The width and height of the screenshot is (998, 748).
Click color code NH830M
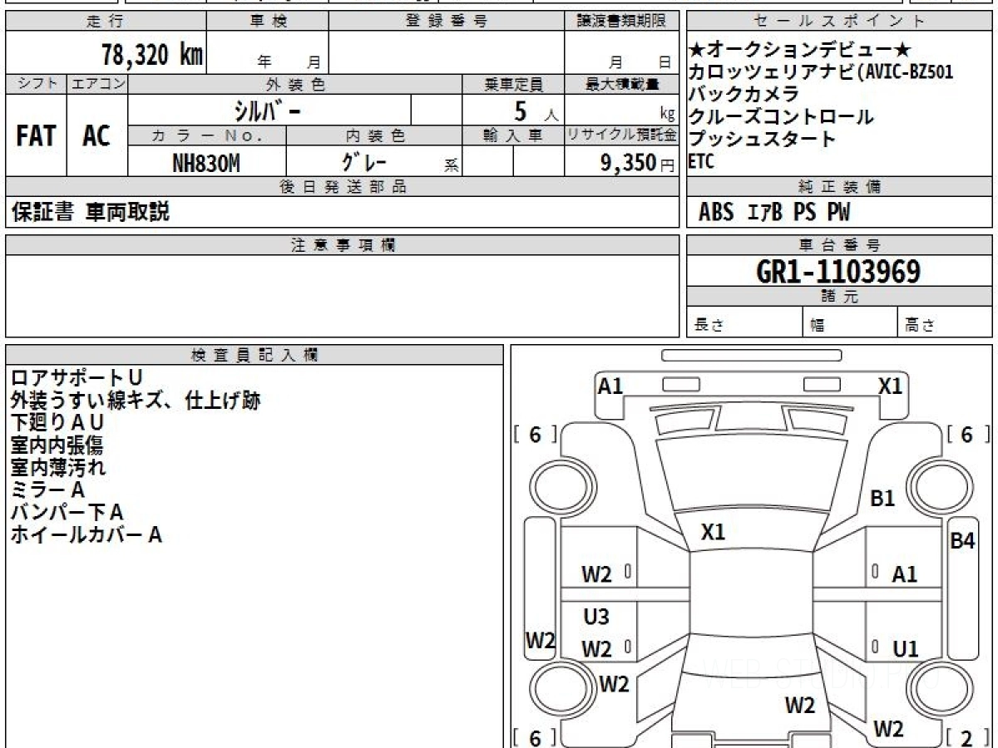coord(206,163)
